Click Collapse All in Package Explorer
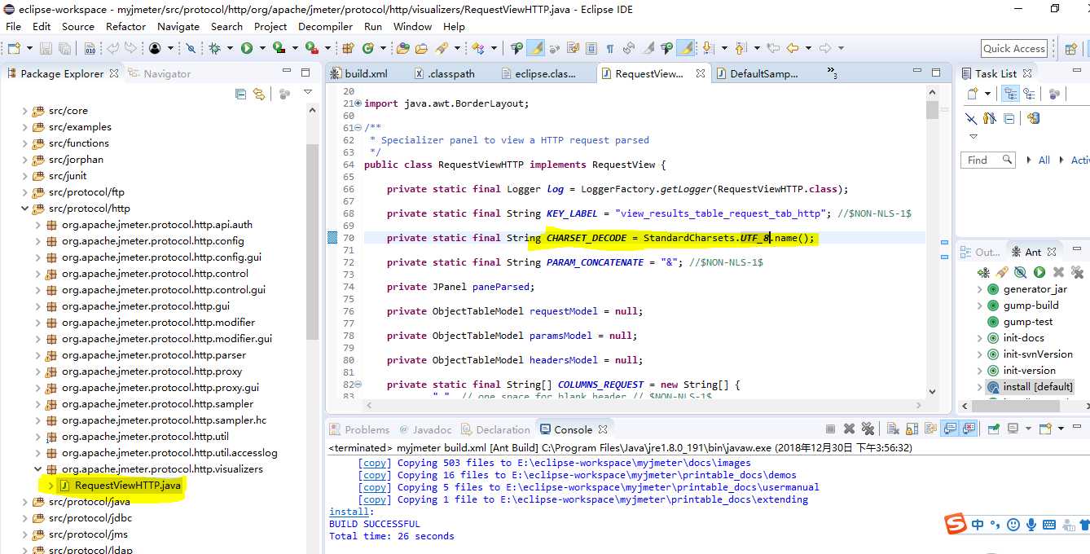 pos(240,94)
